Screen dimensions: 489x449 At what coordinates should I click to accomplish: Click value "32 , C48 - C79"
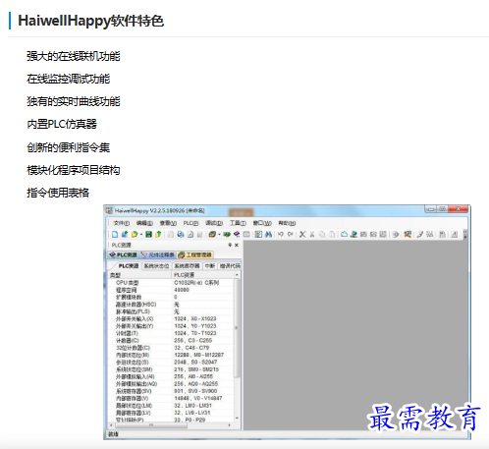pyautogui.click(x=191, y=348)
